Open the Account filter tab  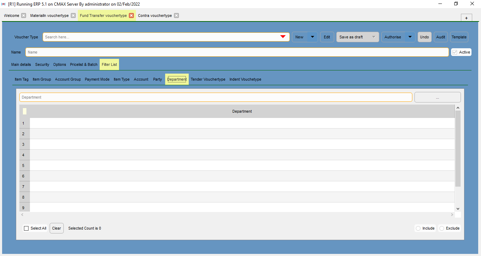[x=141, y=79]
